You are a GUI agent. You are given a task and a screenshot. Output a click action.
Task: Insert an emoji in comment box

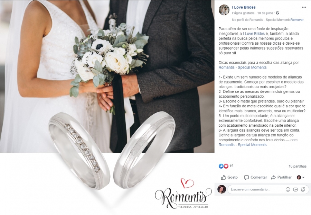(x=288, y=189)
